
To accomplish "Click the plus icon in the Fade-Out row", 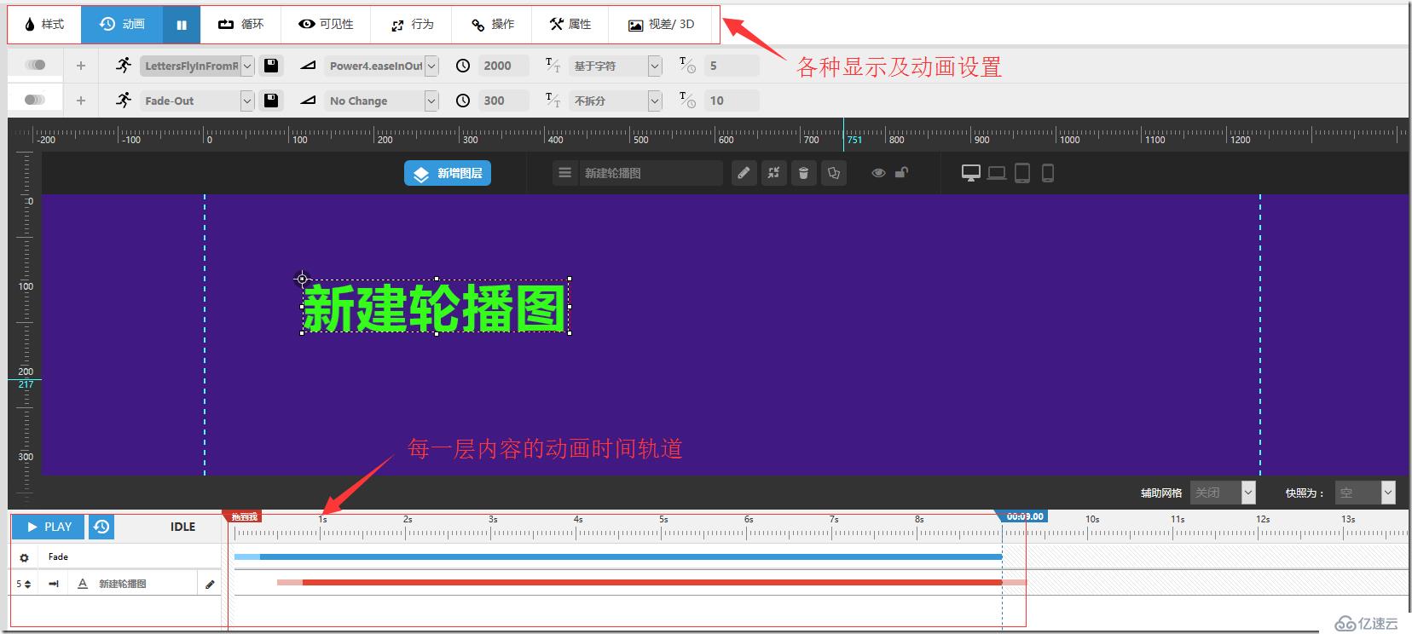I will click(x=81, y=101).
